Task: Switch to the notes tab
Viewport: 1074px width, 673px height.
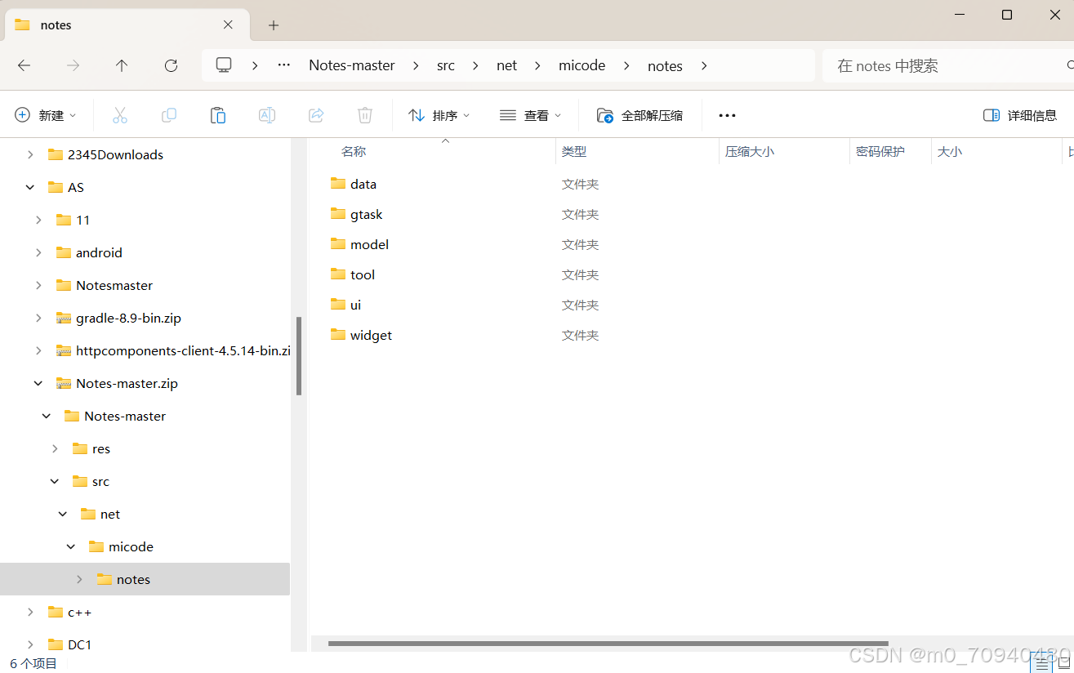Action: pyautogui.click(x=123, y=25)
